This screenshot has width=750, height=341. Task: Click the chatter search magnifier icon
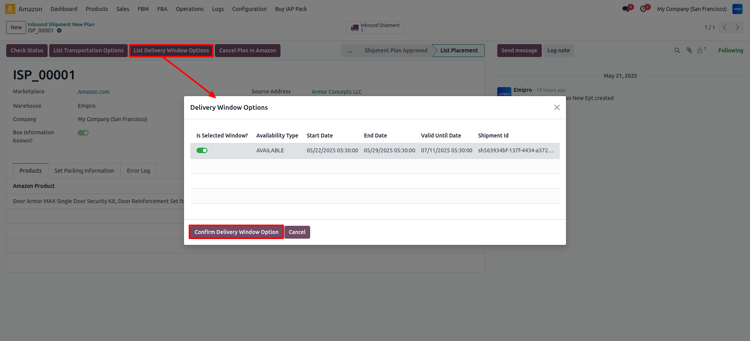click(x=677, y=50)
